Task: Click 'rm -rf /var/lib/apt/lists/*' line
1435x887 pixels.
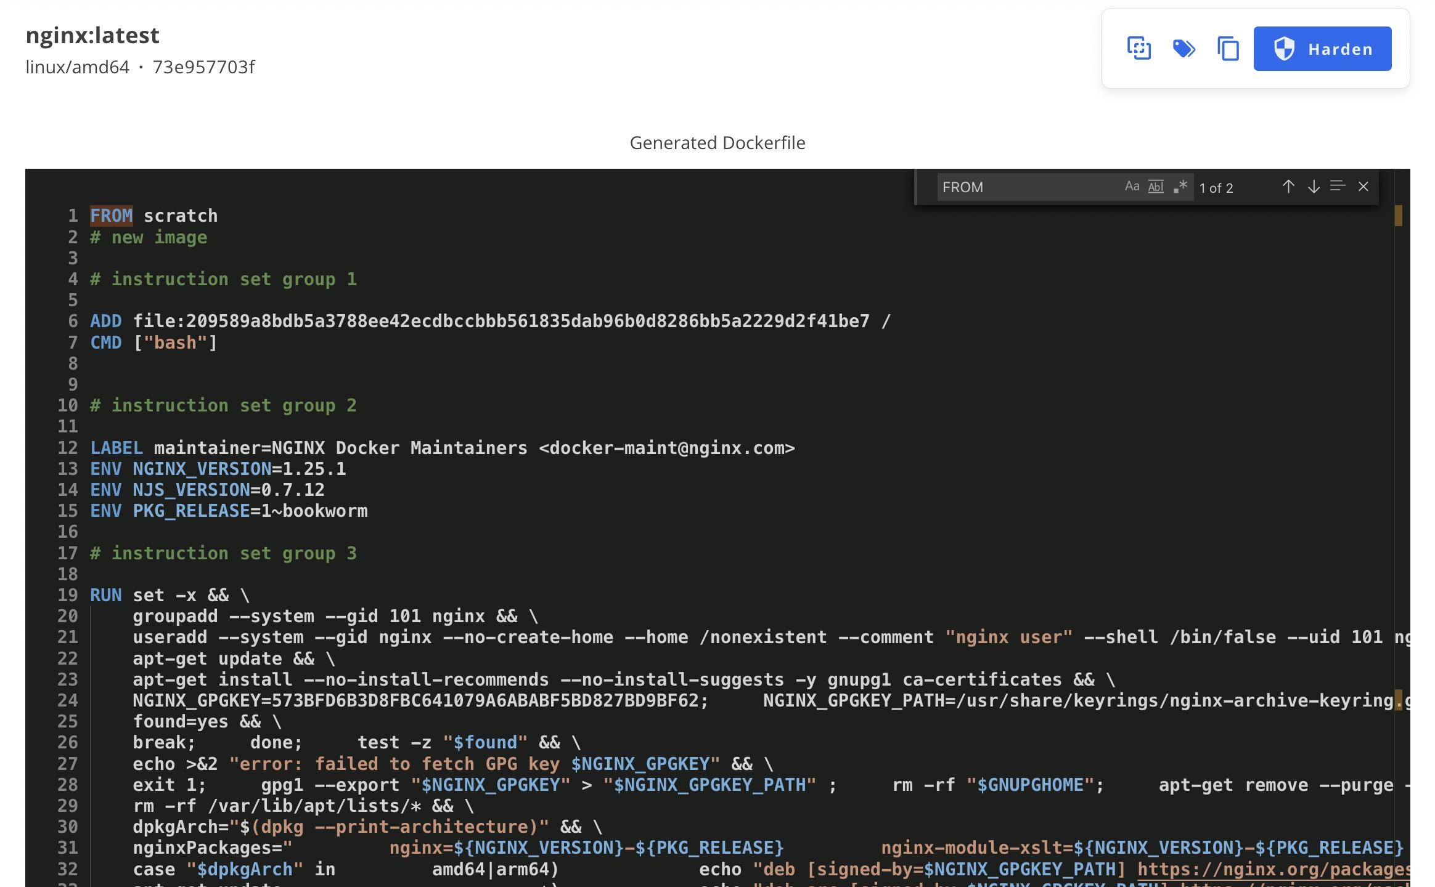Action: point(277,806)
